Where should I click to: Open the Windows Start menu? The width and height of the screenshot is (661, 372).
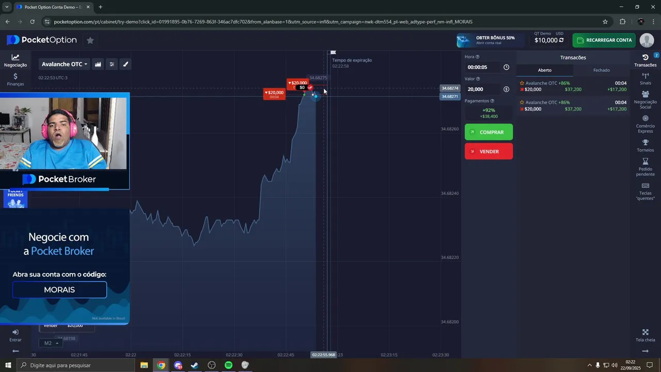8,365
